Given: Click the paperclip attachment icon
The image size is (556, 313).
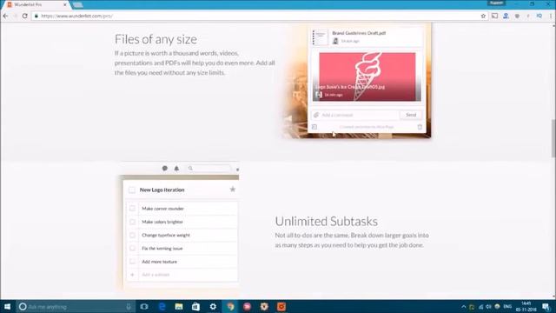Looking at the screenshot, I should (x=316, y=115).
